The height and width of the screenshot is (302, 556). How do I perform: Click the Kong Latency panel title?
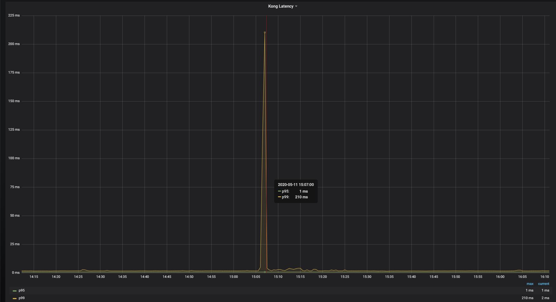click(x=281, y=6)
